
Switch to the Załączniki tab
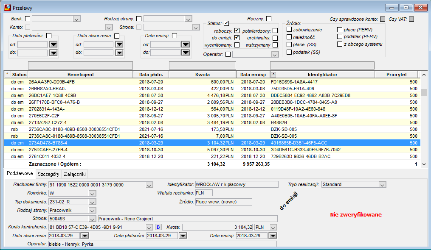coord(74,174)
